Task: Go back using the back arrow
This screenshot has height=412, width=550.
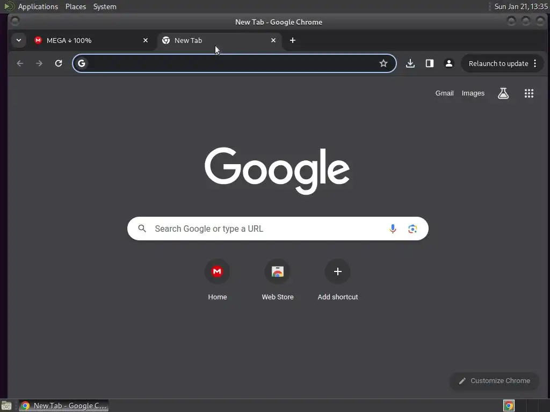Action: coord(20,63)
